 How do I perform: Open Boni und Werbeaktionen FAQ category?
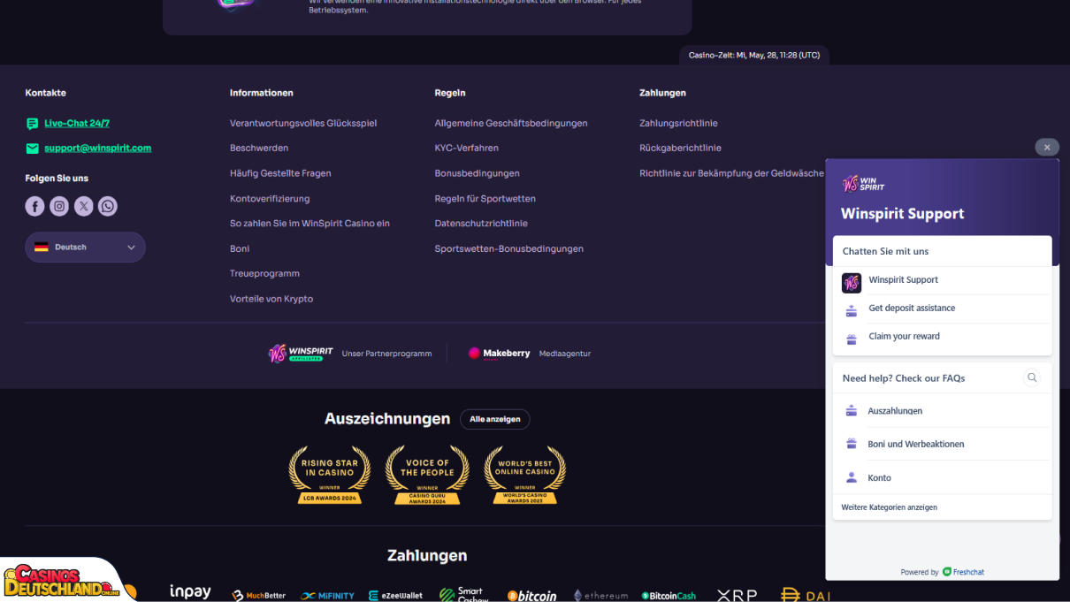[x=942, y=445]
